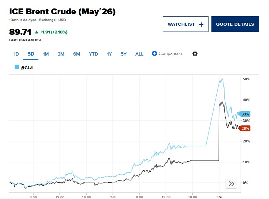Image resolution: width=269 pixels, height=199 pixels.
Task: Open QUOTE DETAILS button
Action: [x=235, y=24]
